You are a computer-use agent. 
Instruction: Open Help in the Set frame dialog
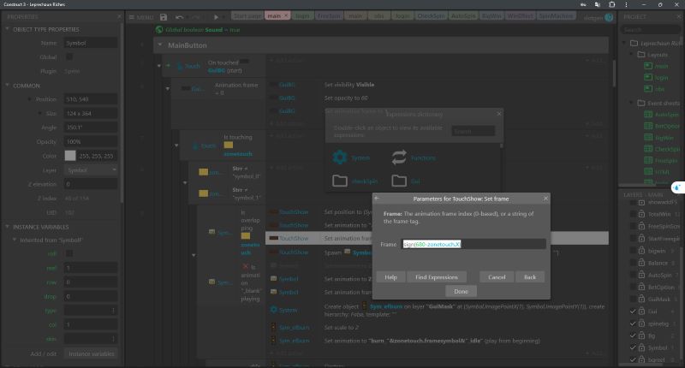point(390,277)
